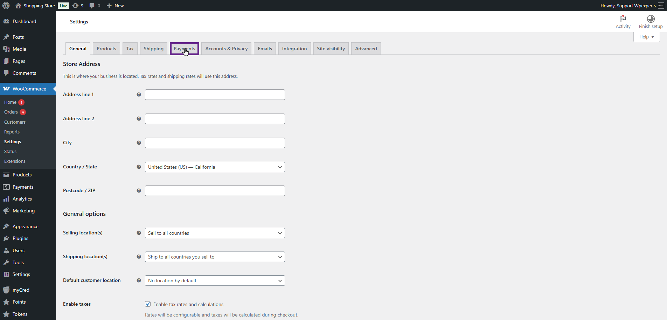Viewport: 667px width, 320px height.
Task: Open the Country / State dropdown
Action: (215, 167)
